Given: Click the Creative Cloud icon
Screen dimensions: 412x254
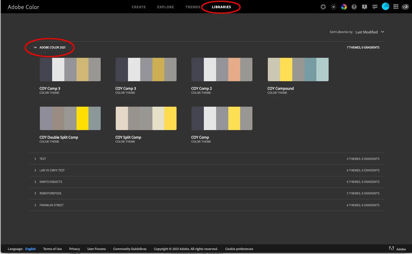Looking at the screenshot, I should [405, 7].
